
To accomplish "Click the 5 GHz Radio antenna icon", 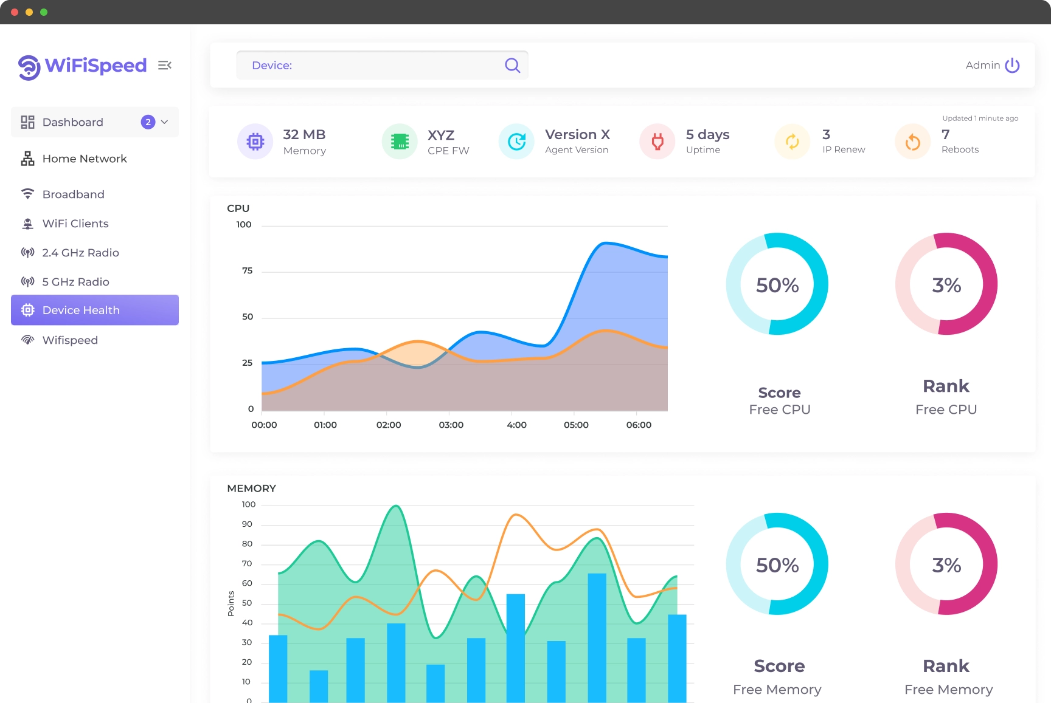I will coord(28,281).
